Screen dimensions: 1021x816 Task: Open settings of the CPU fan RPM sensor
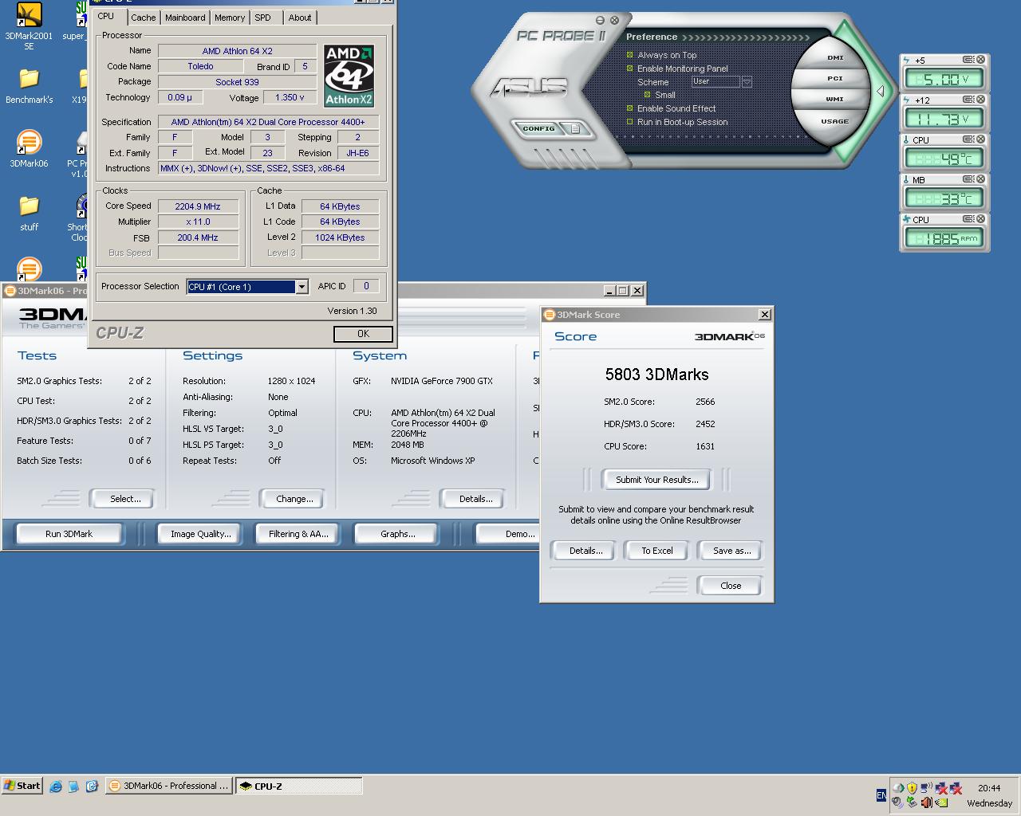(968, 219)
